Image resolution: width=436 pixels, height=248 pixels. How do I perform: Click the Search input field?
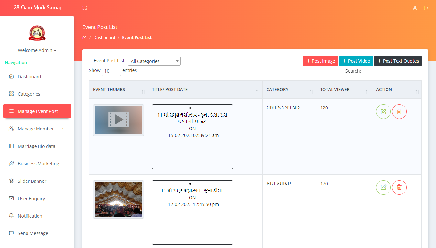(x=392, y=71)
